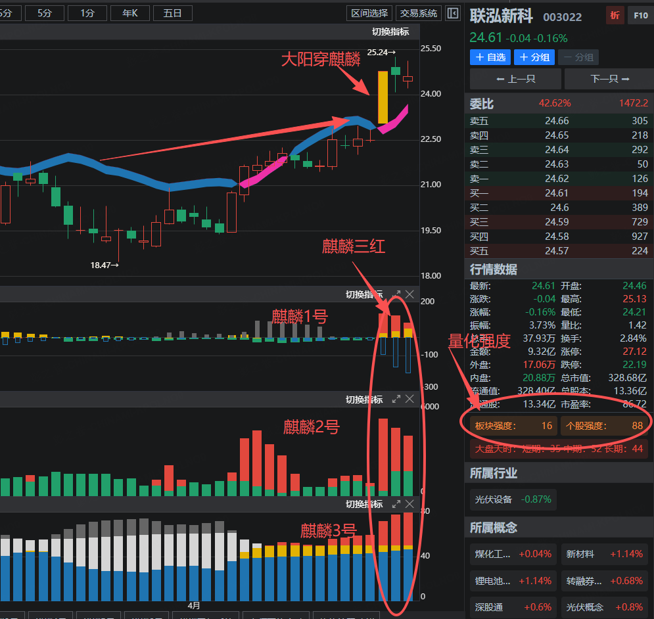Open the F10 company info button
This screenshot has width=654, height=619.
point(641,15)
